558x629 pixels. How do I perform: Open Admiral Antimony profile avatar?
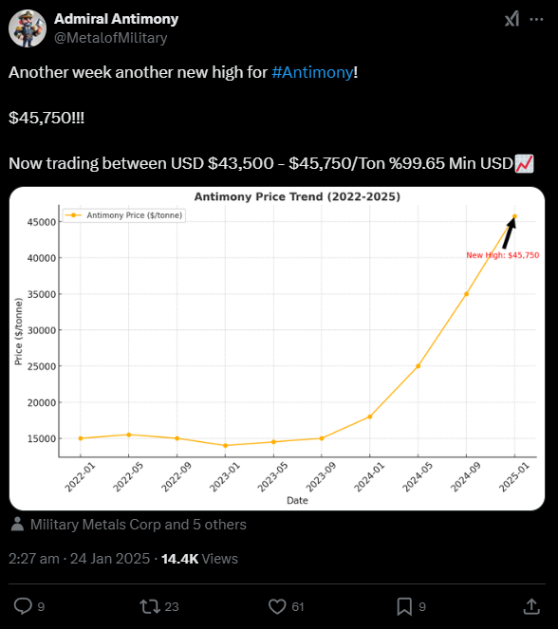(x=28, y=28)
